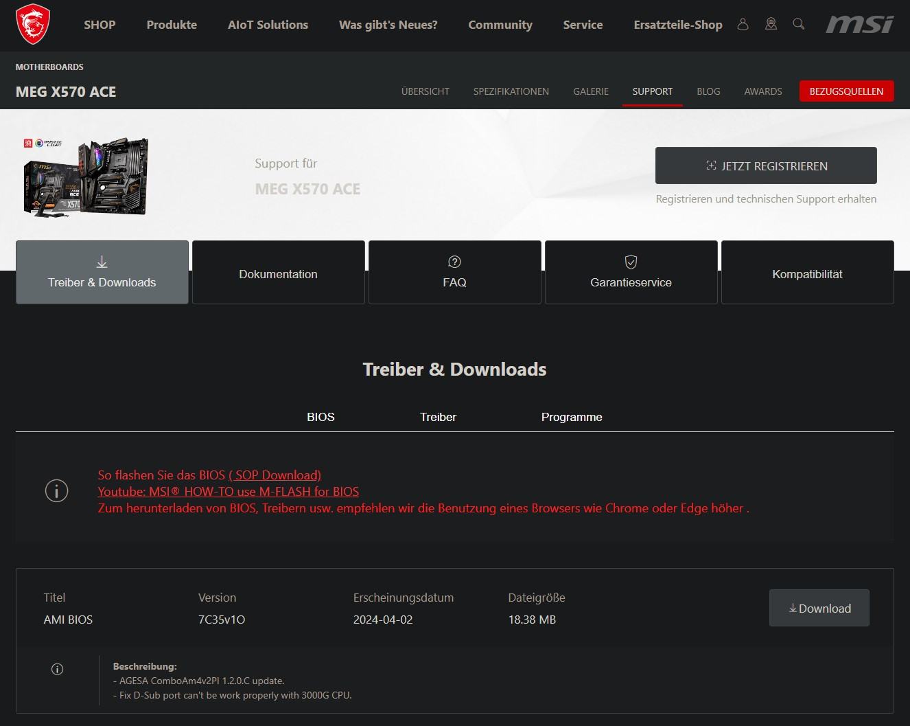Open AIoT Solutions menu
The image size is (910, 726).
[268, 25]
